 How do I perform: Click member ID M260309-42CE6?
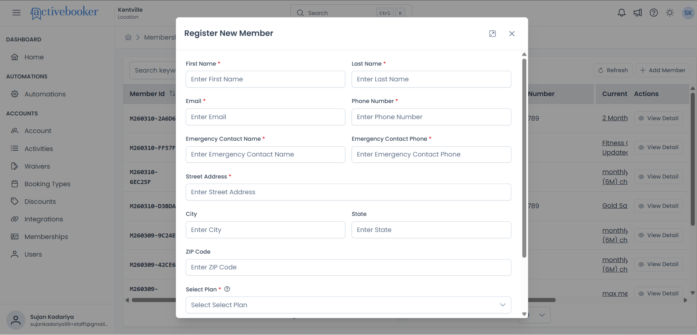click(153, 265)
